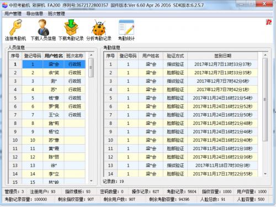
Task: Click attendance table 用户姓名 column header
Action: (151, 56)
